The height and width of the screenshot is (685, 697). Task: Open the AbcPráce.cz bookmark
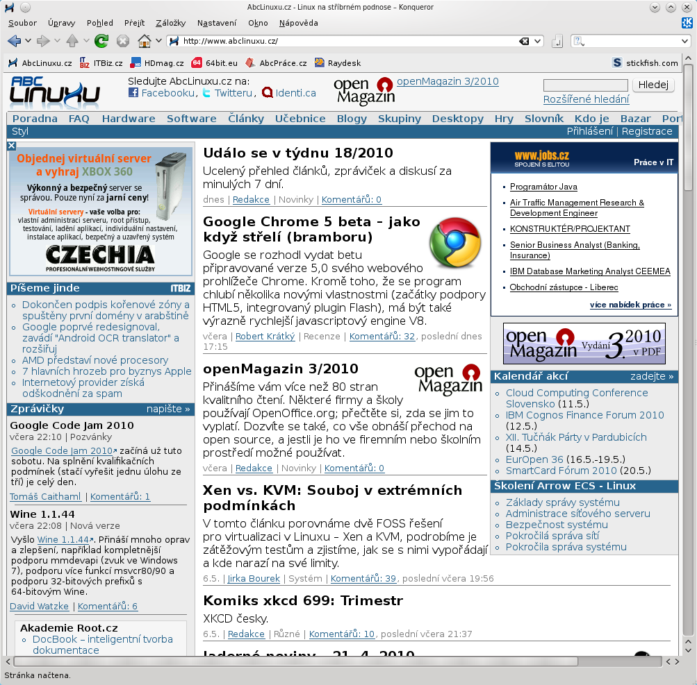pos(276,63)
